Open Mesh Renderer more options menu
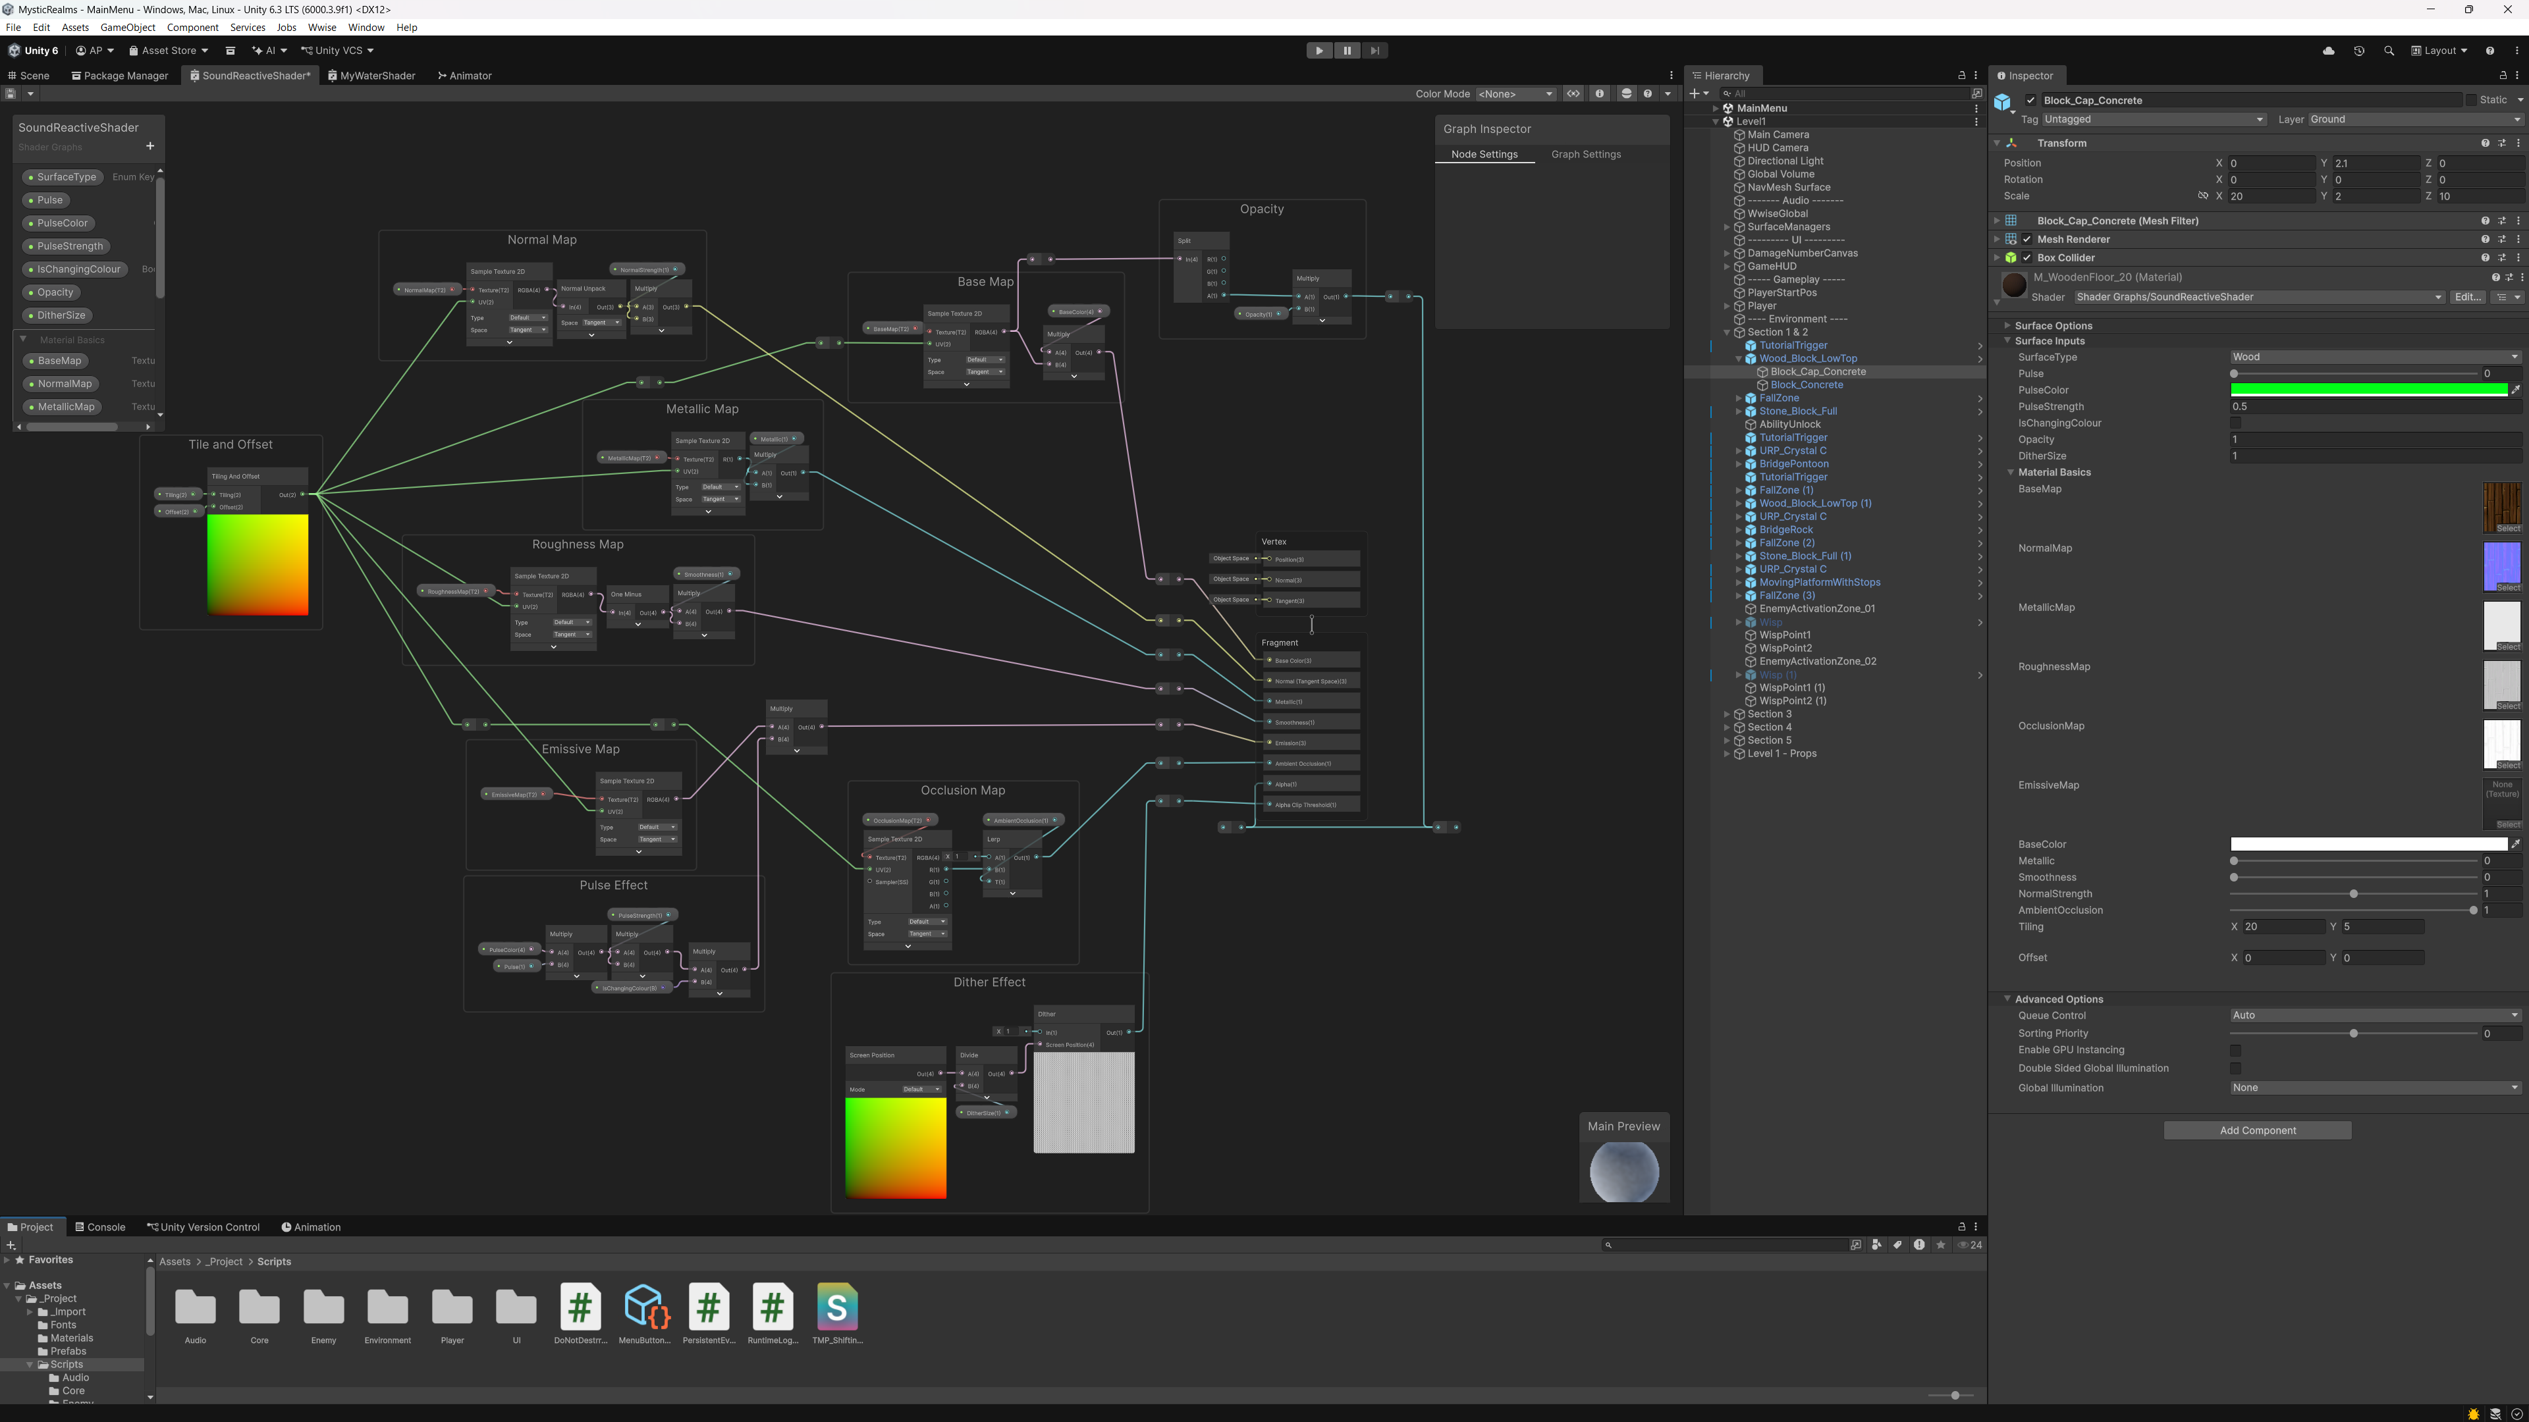 click(2518, 240)
